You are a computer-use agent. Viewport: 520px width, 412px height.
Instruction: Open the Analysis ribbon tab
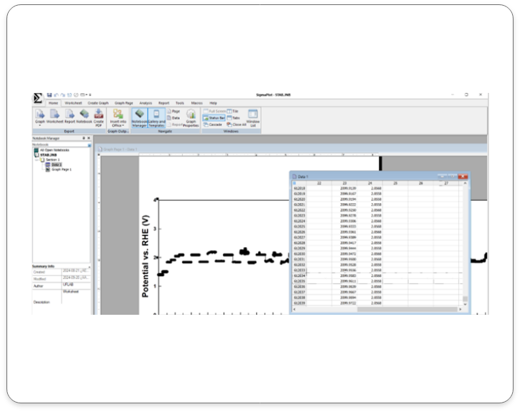click(x=145, y=103)
